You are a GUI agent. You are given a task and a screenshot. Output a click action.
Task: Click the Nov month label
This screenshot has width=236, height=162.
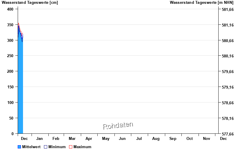coord(206,139)
